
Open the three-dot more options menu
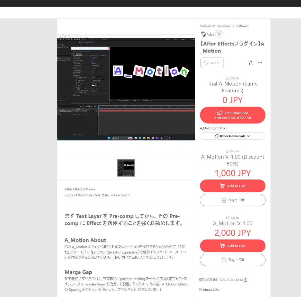[x=260, y=63]
